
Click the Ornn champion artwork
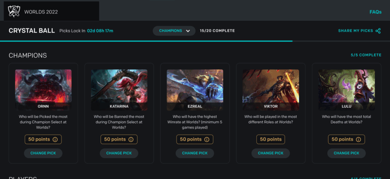pyautogui.click(x=43, y=85)
